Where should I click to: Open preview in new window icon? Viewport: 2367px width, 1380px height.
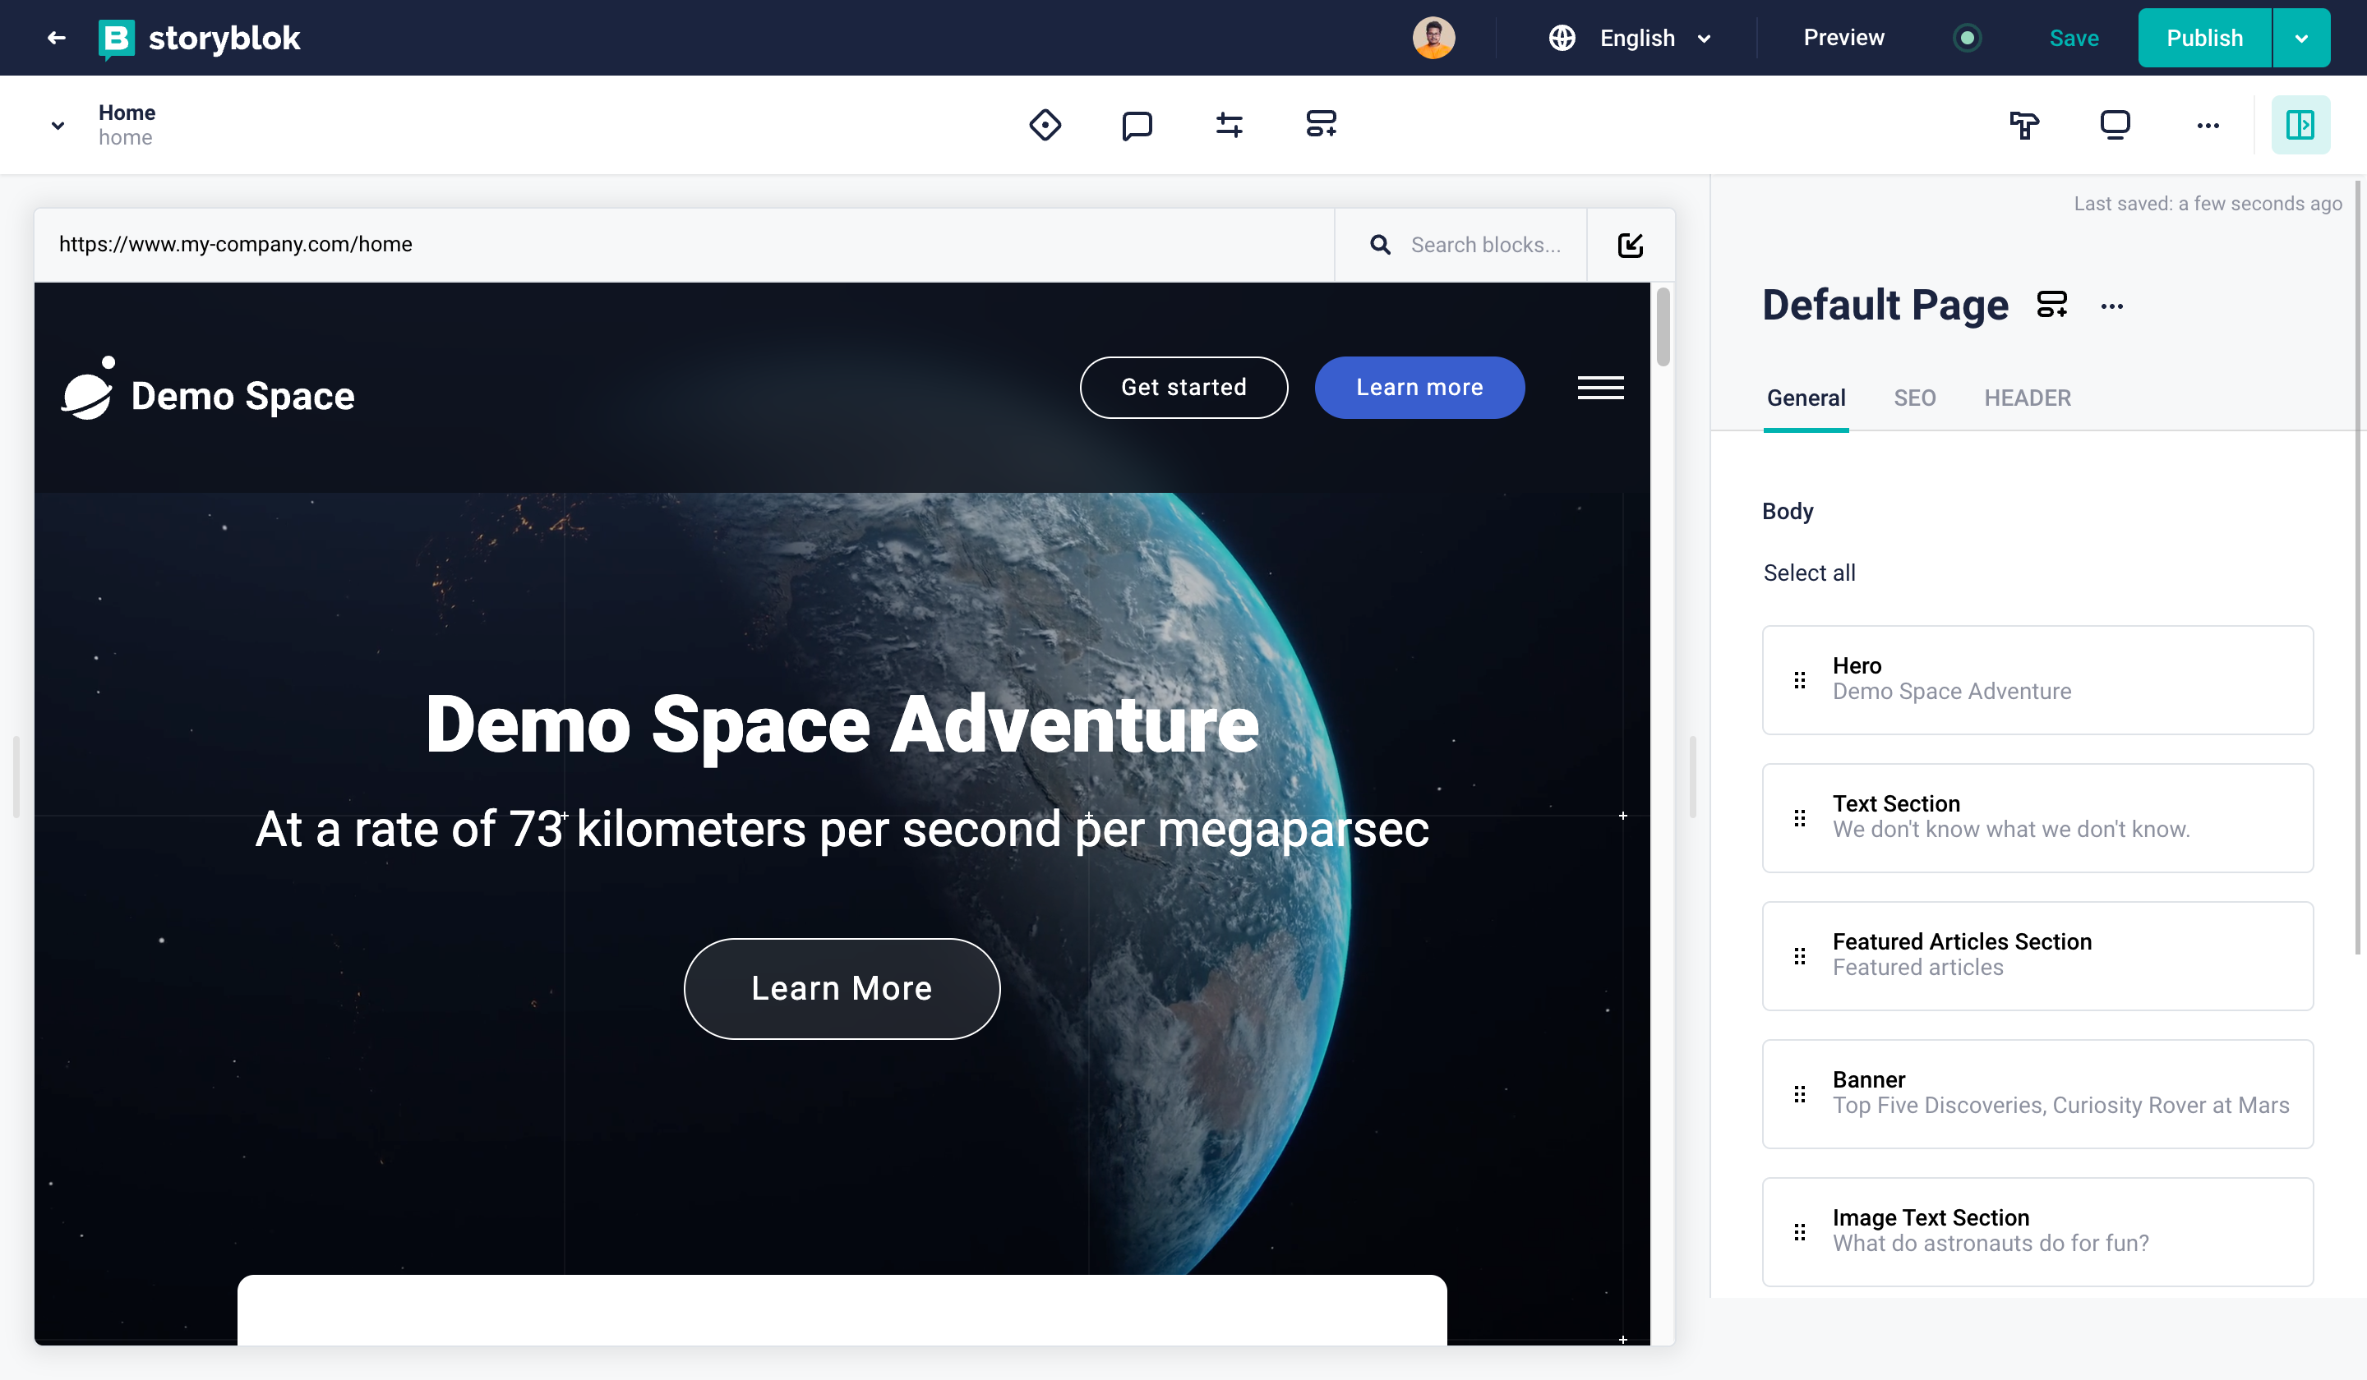(1631, 245)
